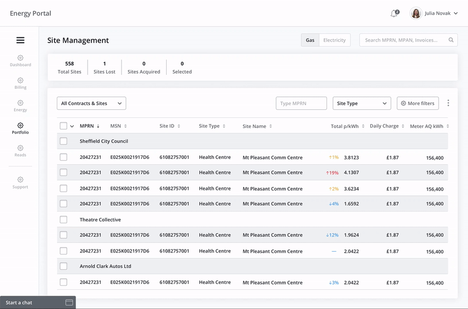Open the vertical three-dot table menu

click(448, 103)
